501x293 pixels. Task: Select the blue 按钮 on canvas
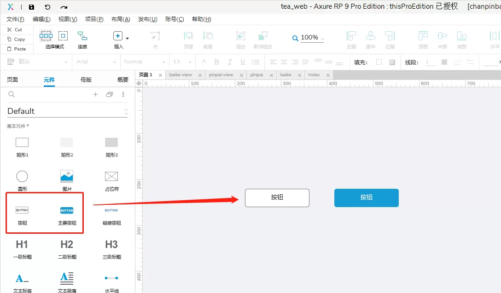[367, 197]
